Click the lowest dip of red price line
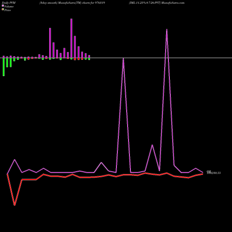Image resolution: width=232 pixels, height=232 pixels. coord(14,205)
